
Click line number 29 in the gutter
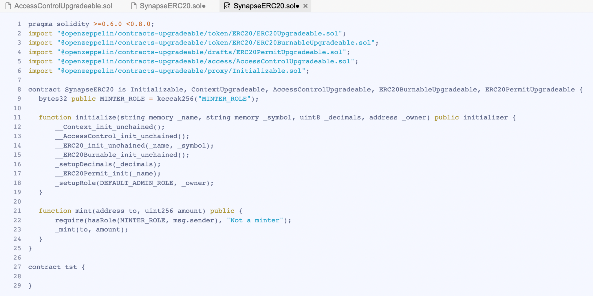pos(17,286)
